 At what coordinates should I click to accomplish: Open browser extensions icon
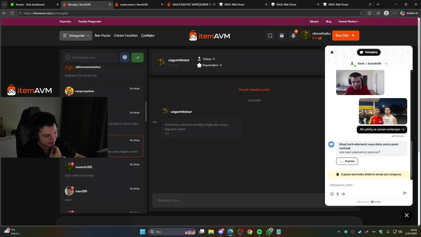[x=370, y=13]
